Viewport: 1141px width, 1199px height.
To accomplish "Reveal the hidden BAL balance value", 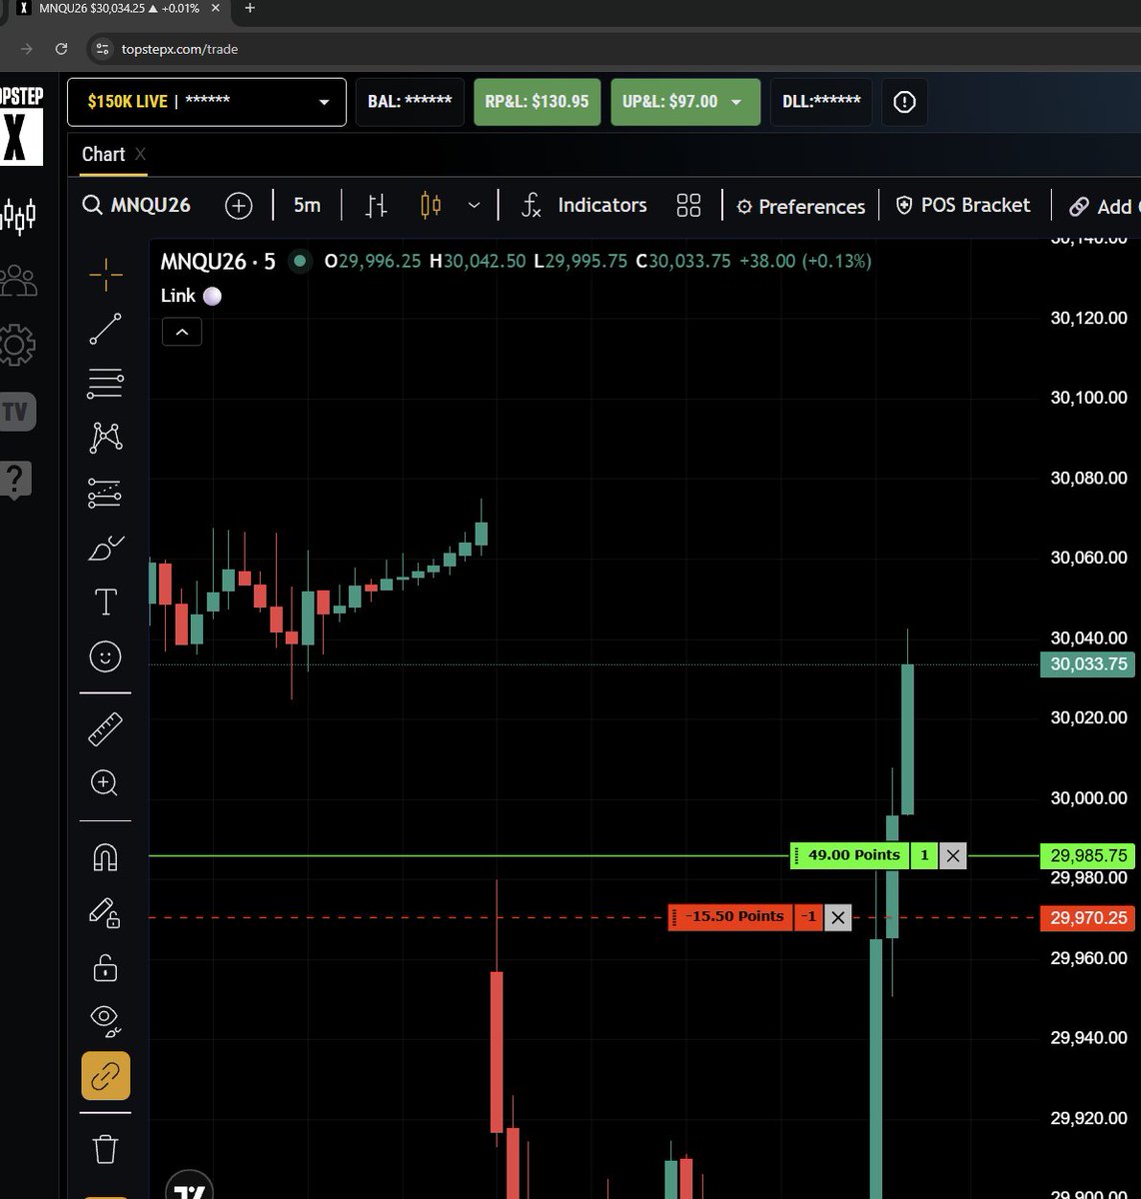I will pos(410,102).
